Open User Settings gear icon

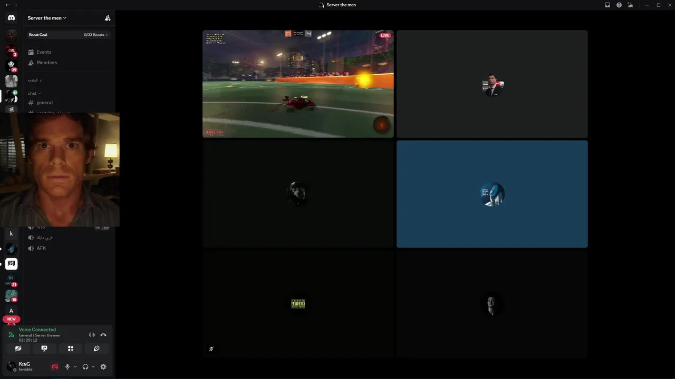[x=103, y=367]
